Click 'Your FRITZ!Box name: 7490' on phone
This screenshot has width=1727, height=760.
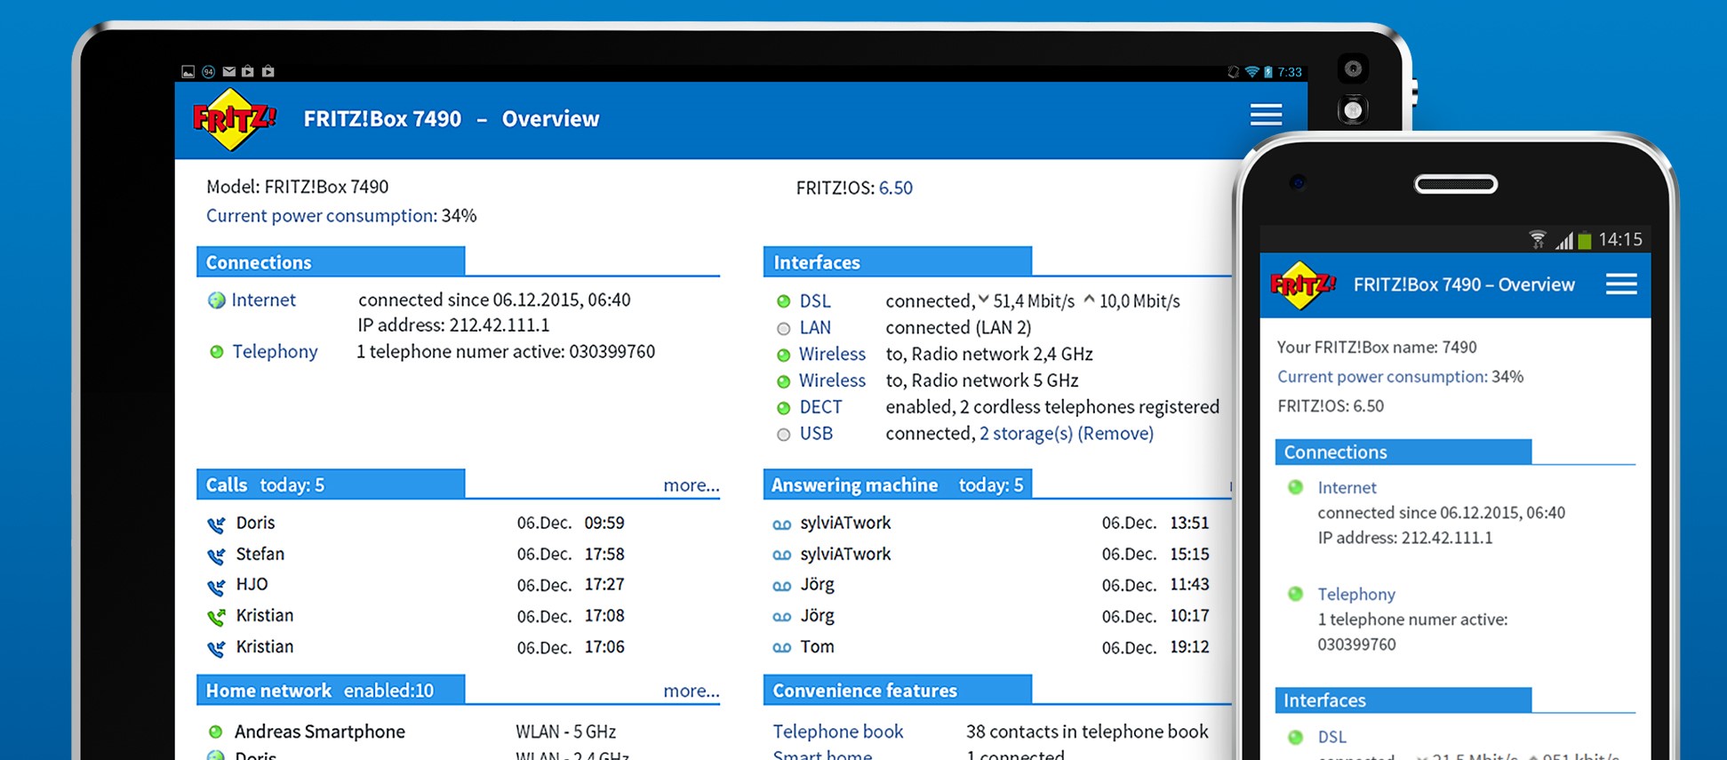pyautogui.click(x=1377, y=348)
